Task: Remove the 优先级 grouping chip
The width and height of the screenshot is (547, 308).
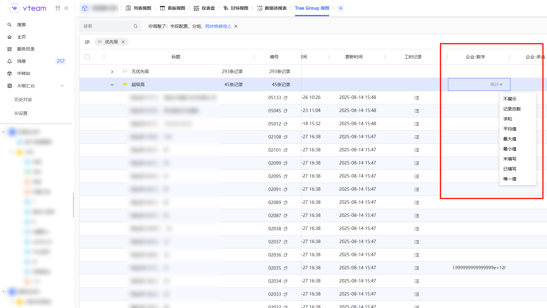Action: coord(123,42)
